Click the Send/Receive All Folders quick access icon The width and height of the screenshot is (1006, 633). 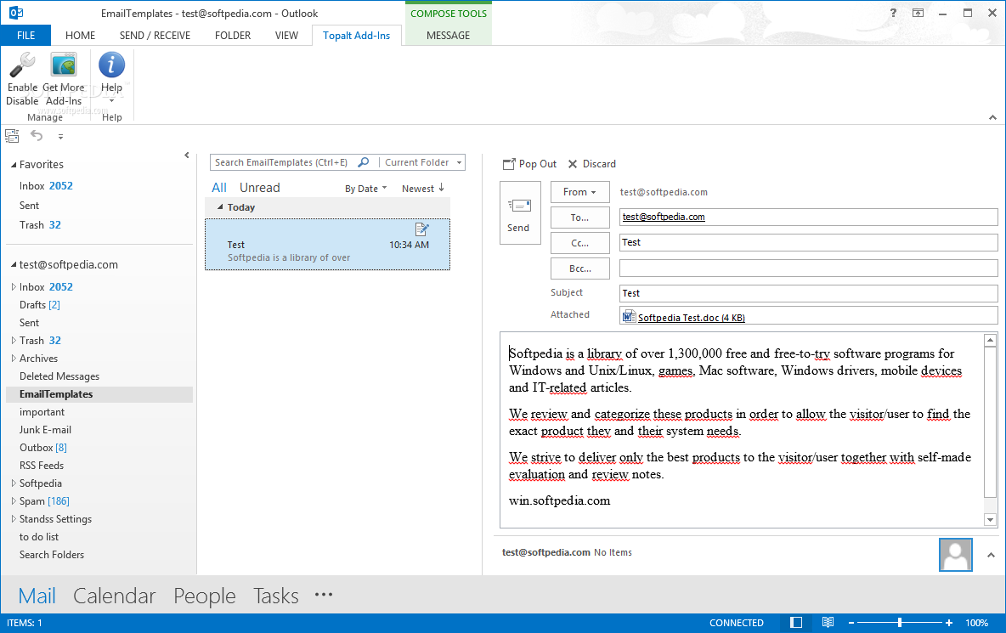[12, 136]
